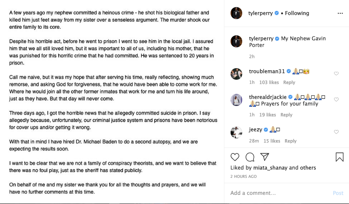The image size is (349, 204).
Task: Click troubleman31's avatar
Action: coord(236,73)
